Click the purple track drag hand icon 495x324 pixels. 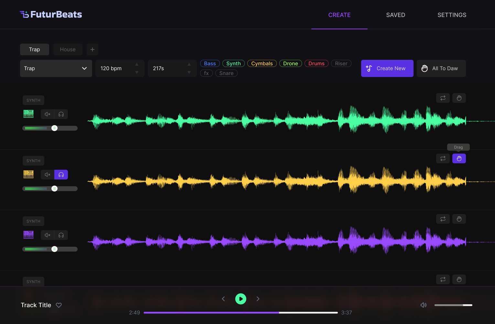click(x=459, y=219)
